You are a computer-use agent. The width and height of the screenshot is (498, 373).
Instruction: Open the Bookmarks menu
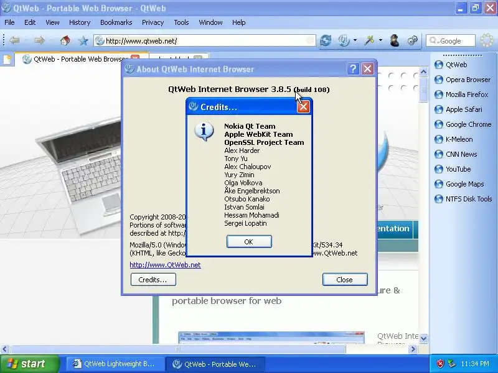click(116, 22)
